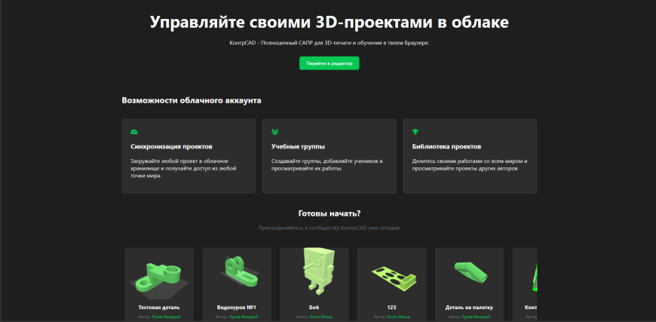656x322 pixels.
Task: Open author Лунев Валерий under Видеоурок №1
Action: 244,317
